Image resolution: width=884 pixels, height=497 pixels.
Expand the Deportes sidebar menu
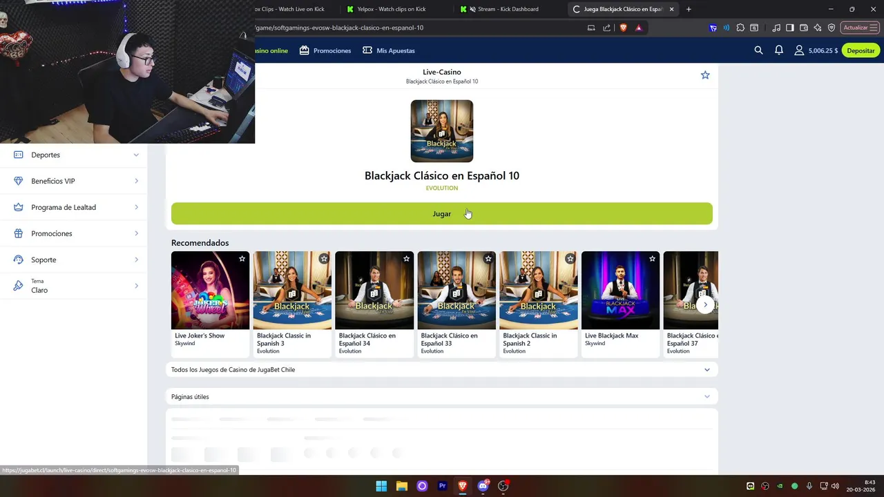tap(74, 155)
